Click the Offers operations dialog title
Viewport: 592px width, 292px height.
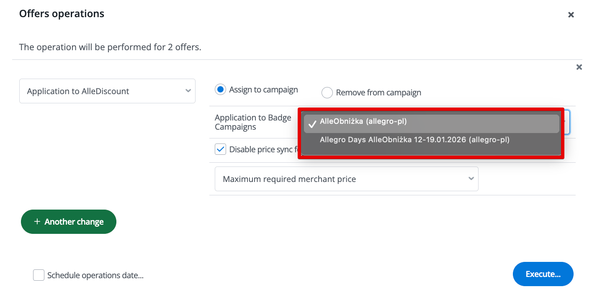pos(62,14)
